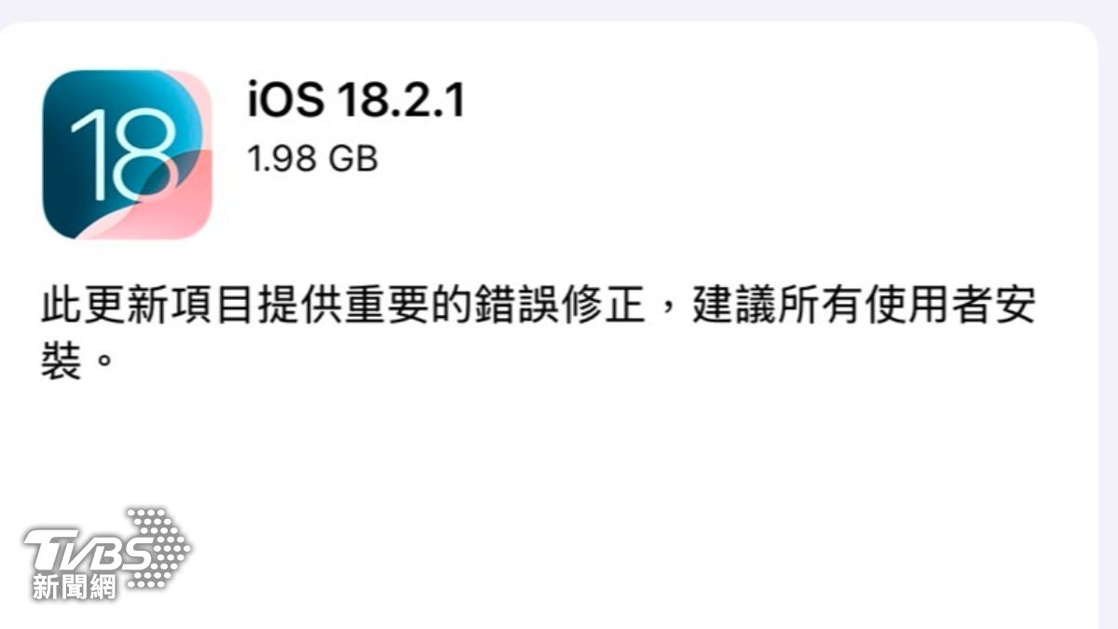
Task: Click the "1.98 GB" download size label
Action: 312,159
